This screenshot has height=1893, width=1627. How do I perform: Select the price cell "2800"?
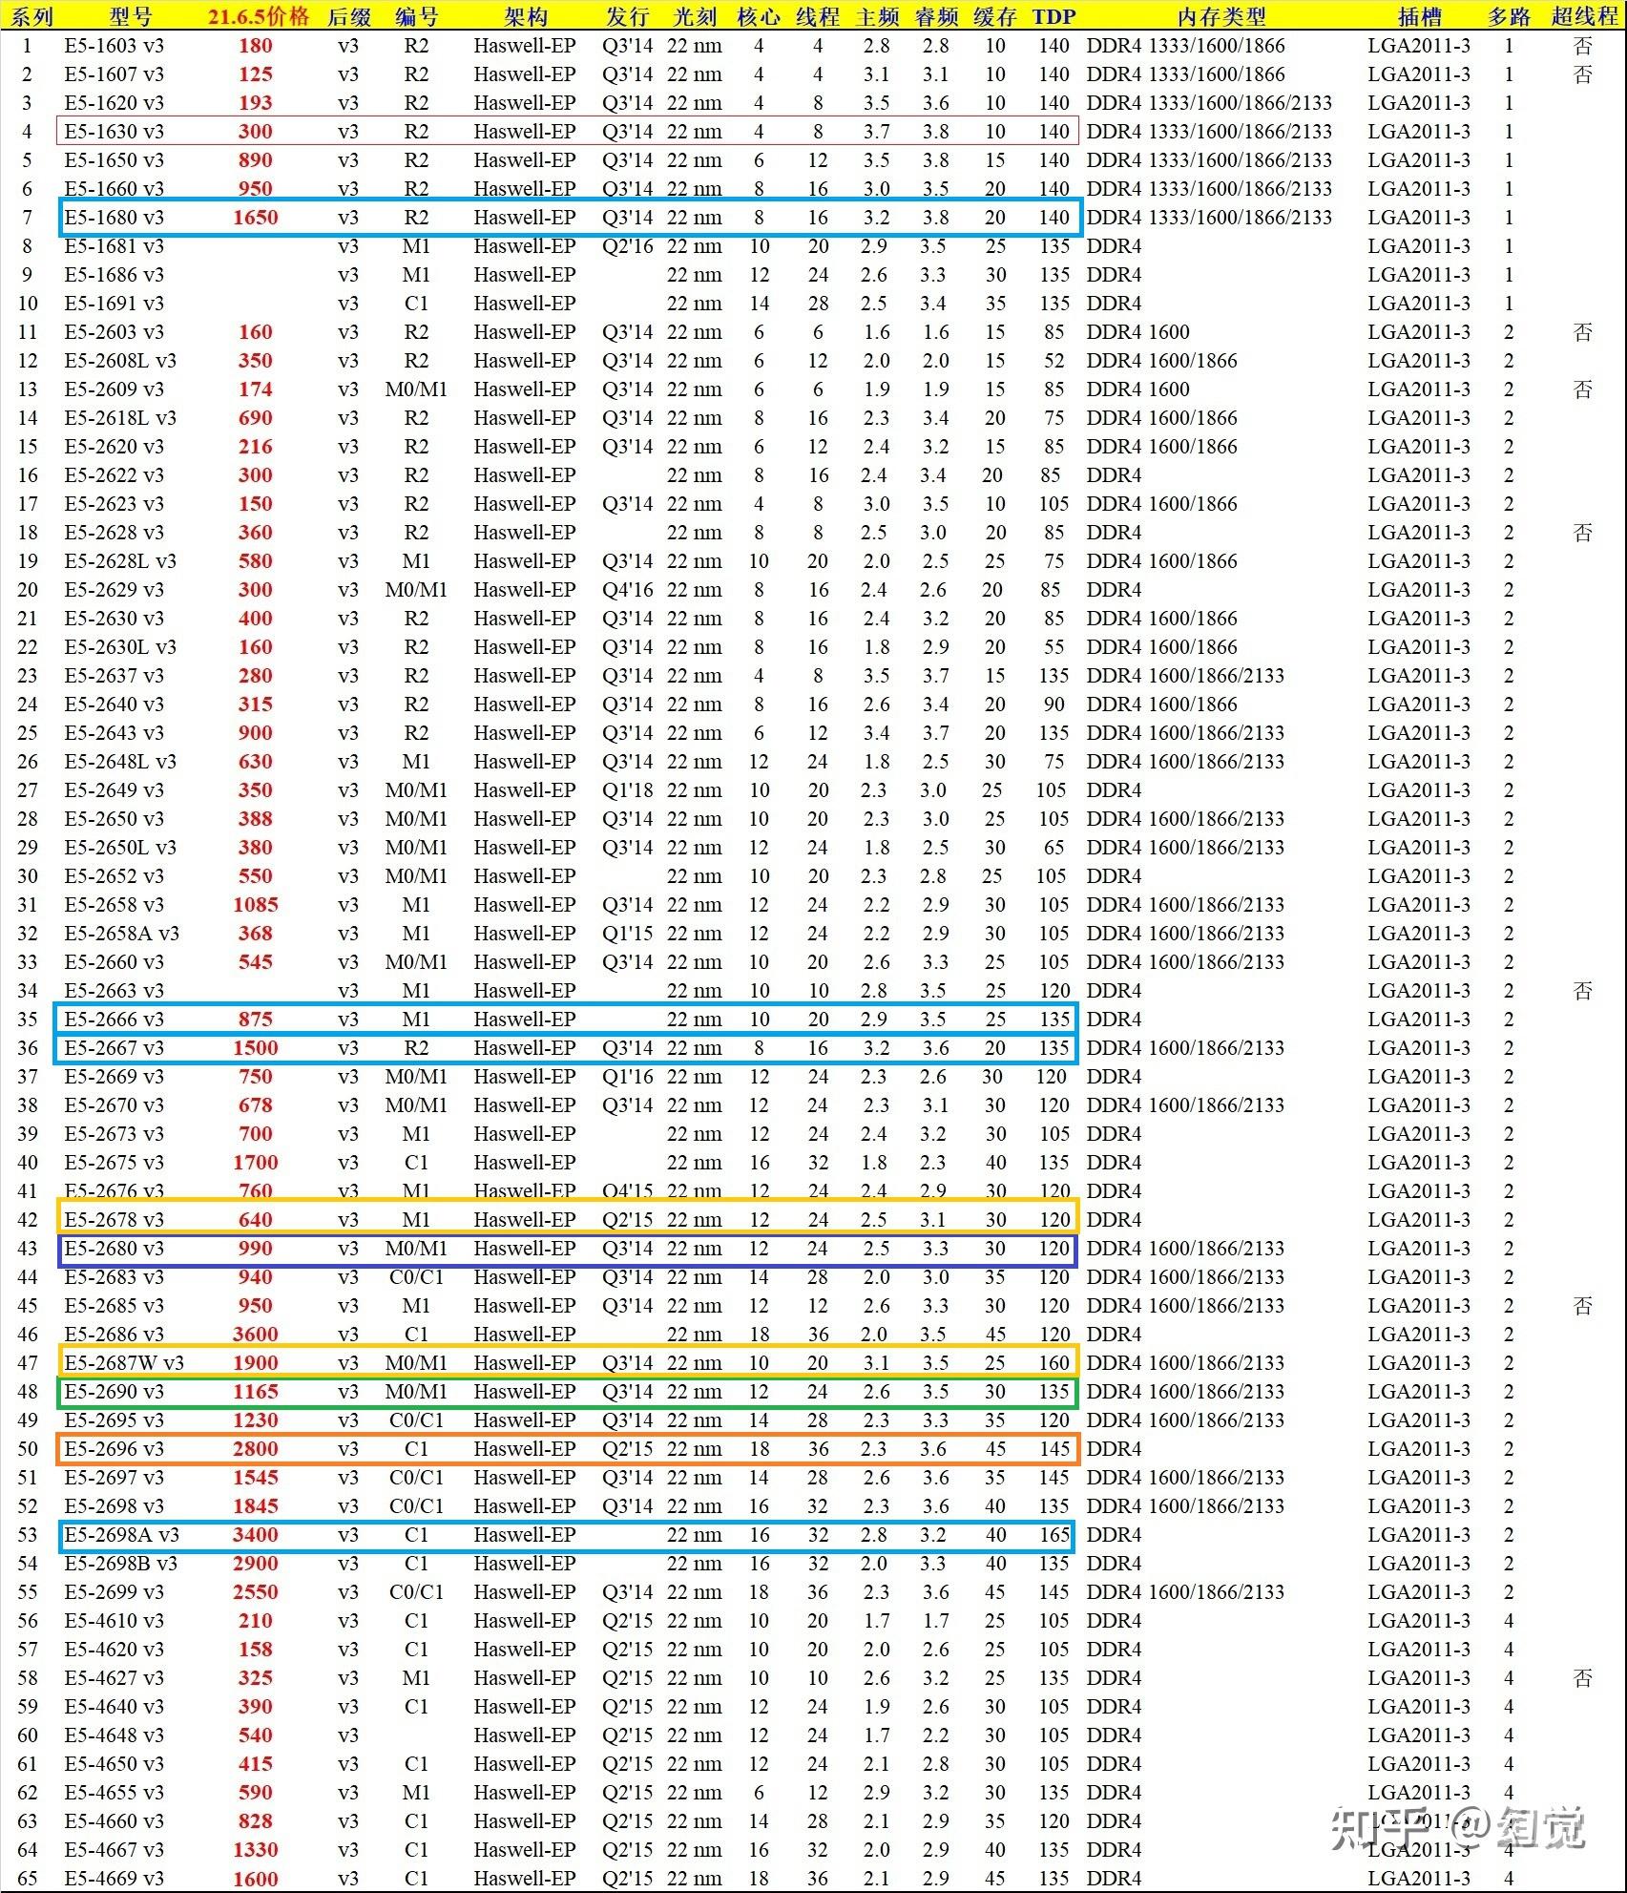(256, 1449)
